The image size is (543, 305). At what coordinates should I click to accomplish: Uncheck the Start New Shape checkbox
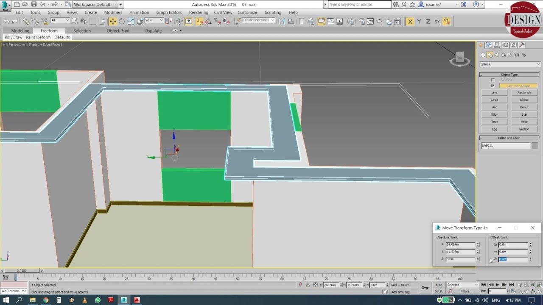pos(493,86)
